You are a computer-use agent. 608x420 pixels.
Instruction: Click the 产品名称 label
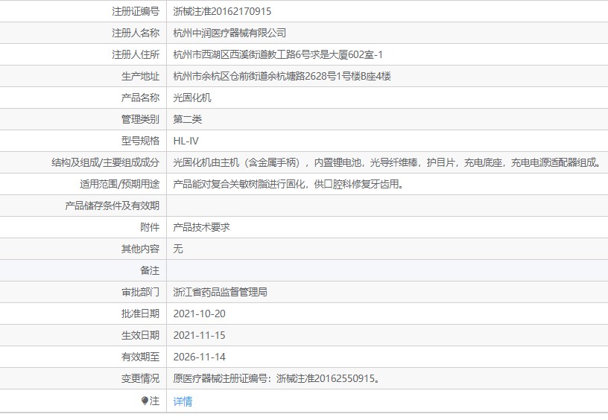[140, 98]
